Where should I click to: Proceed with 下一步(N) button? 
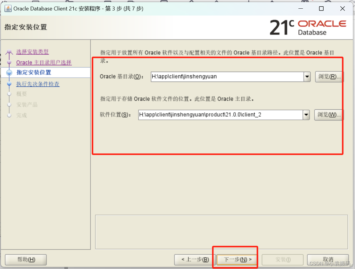[x=237, y=259]
